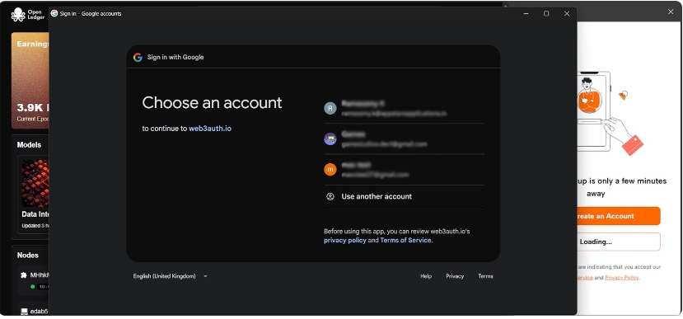The width and height of the screenshot is (683, 319).
Task: Open the Terms of Service link
Action: tap(405, 240)
